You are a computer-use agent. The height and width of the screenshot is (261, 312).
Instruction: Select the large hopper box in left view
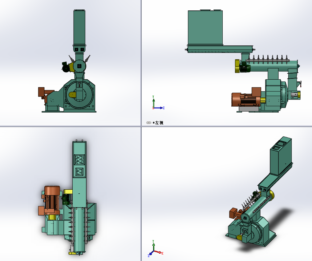pos(205,27)
